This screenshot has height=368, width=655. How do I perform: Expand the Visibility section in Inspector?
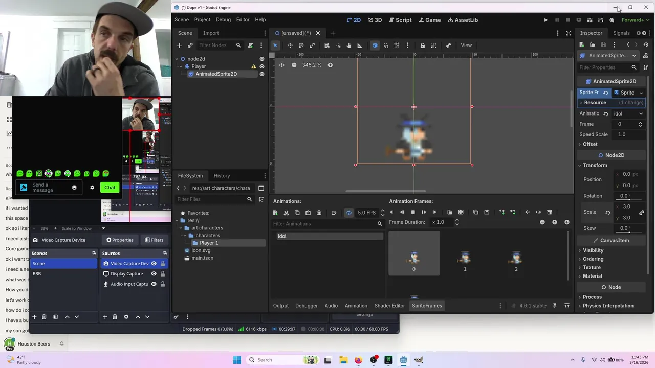pos(593,250)
